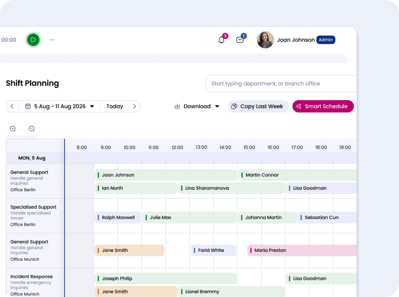This screenshot has height=297, width=399.
Task: Select Joan Johnson's General Support shift
Action: [x=165, y=175]
